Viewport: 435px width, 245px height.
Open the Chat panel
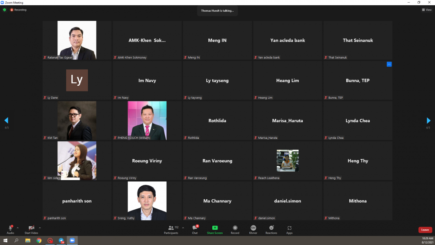point(195,229)
